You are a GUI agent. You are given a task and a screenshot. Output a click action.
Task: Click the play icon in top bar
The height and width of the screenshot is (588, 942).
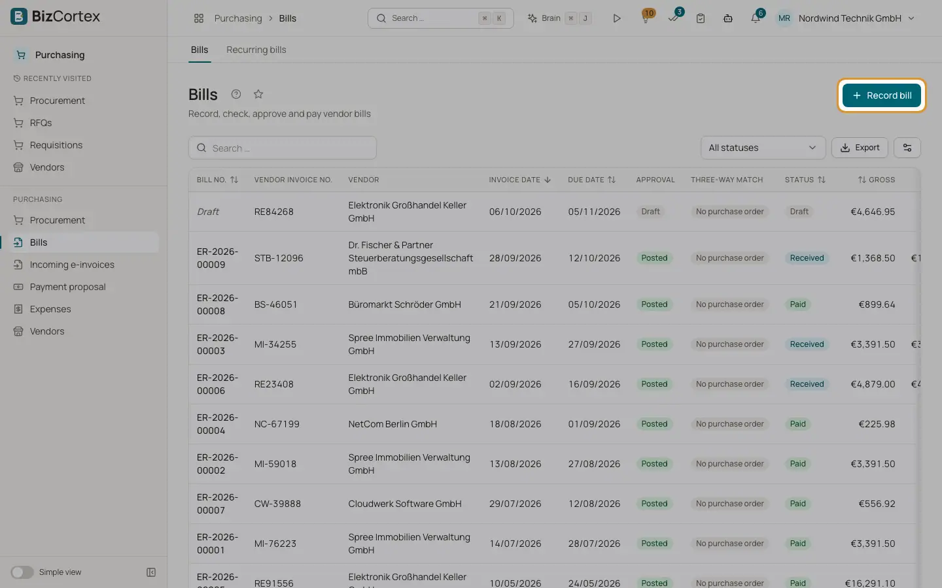(617, 18)
